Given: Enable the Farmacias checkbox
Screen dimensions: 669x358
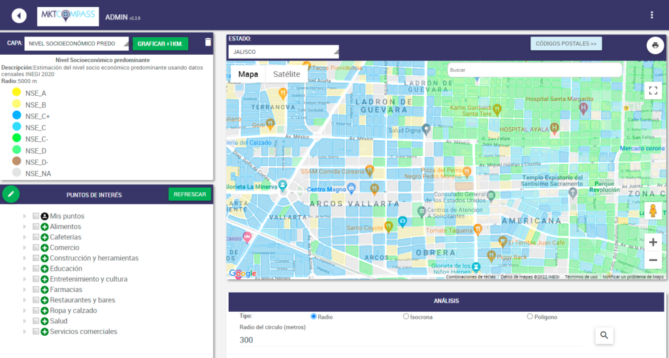Looking at the screenshot, I should [36, 290].
